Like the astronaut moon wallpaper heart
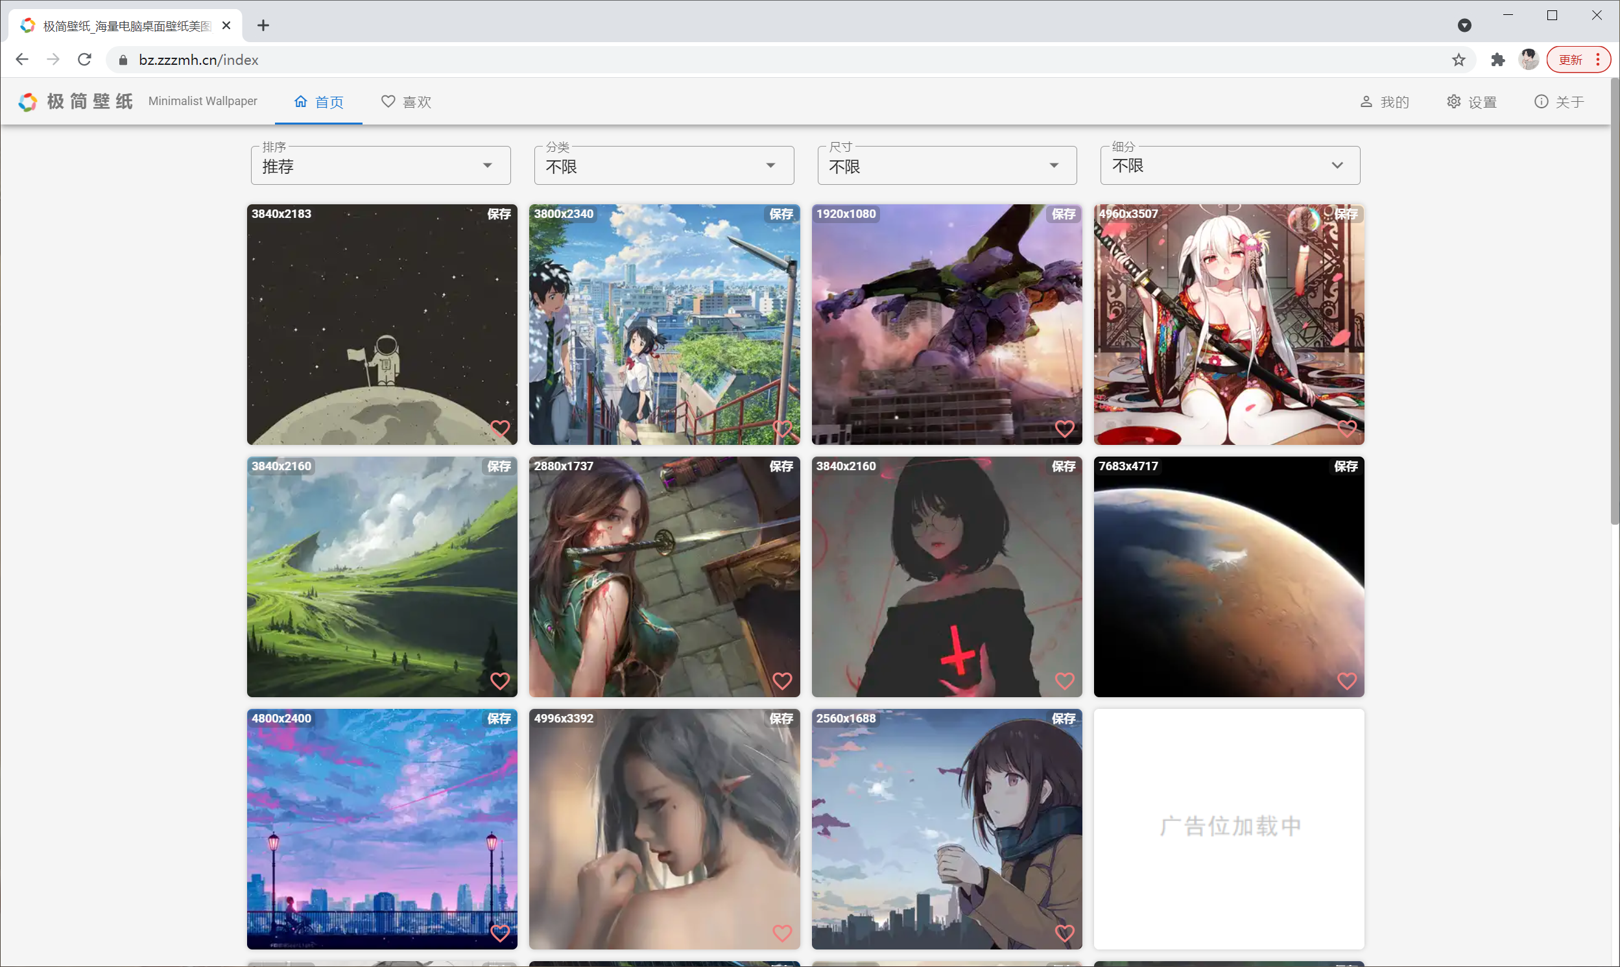The image size is (1620, 967). (499, 429)
